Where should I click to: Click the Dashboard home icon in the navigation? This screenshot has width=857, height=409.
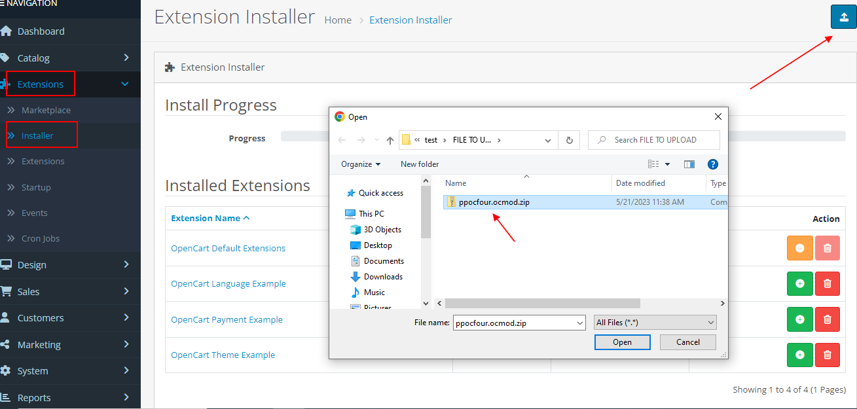6,31
